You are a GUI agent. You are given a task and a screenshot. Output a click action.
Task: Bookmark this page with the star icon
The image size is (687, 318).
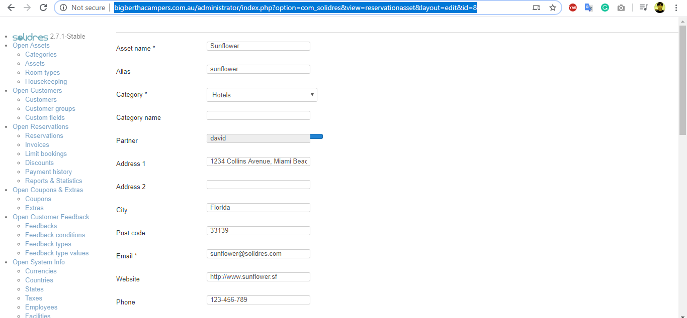(x=553, y=8)
